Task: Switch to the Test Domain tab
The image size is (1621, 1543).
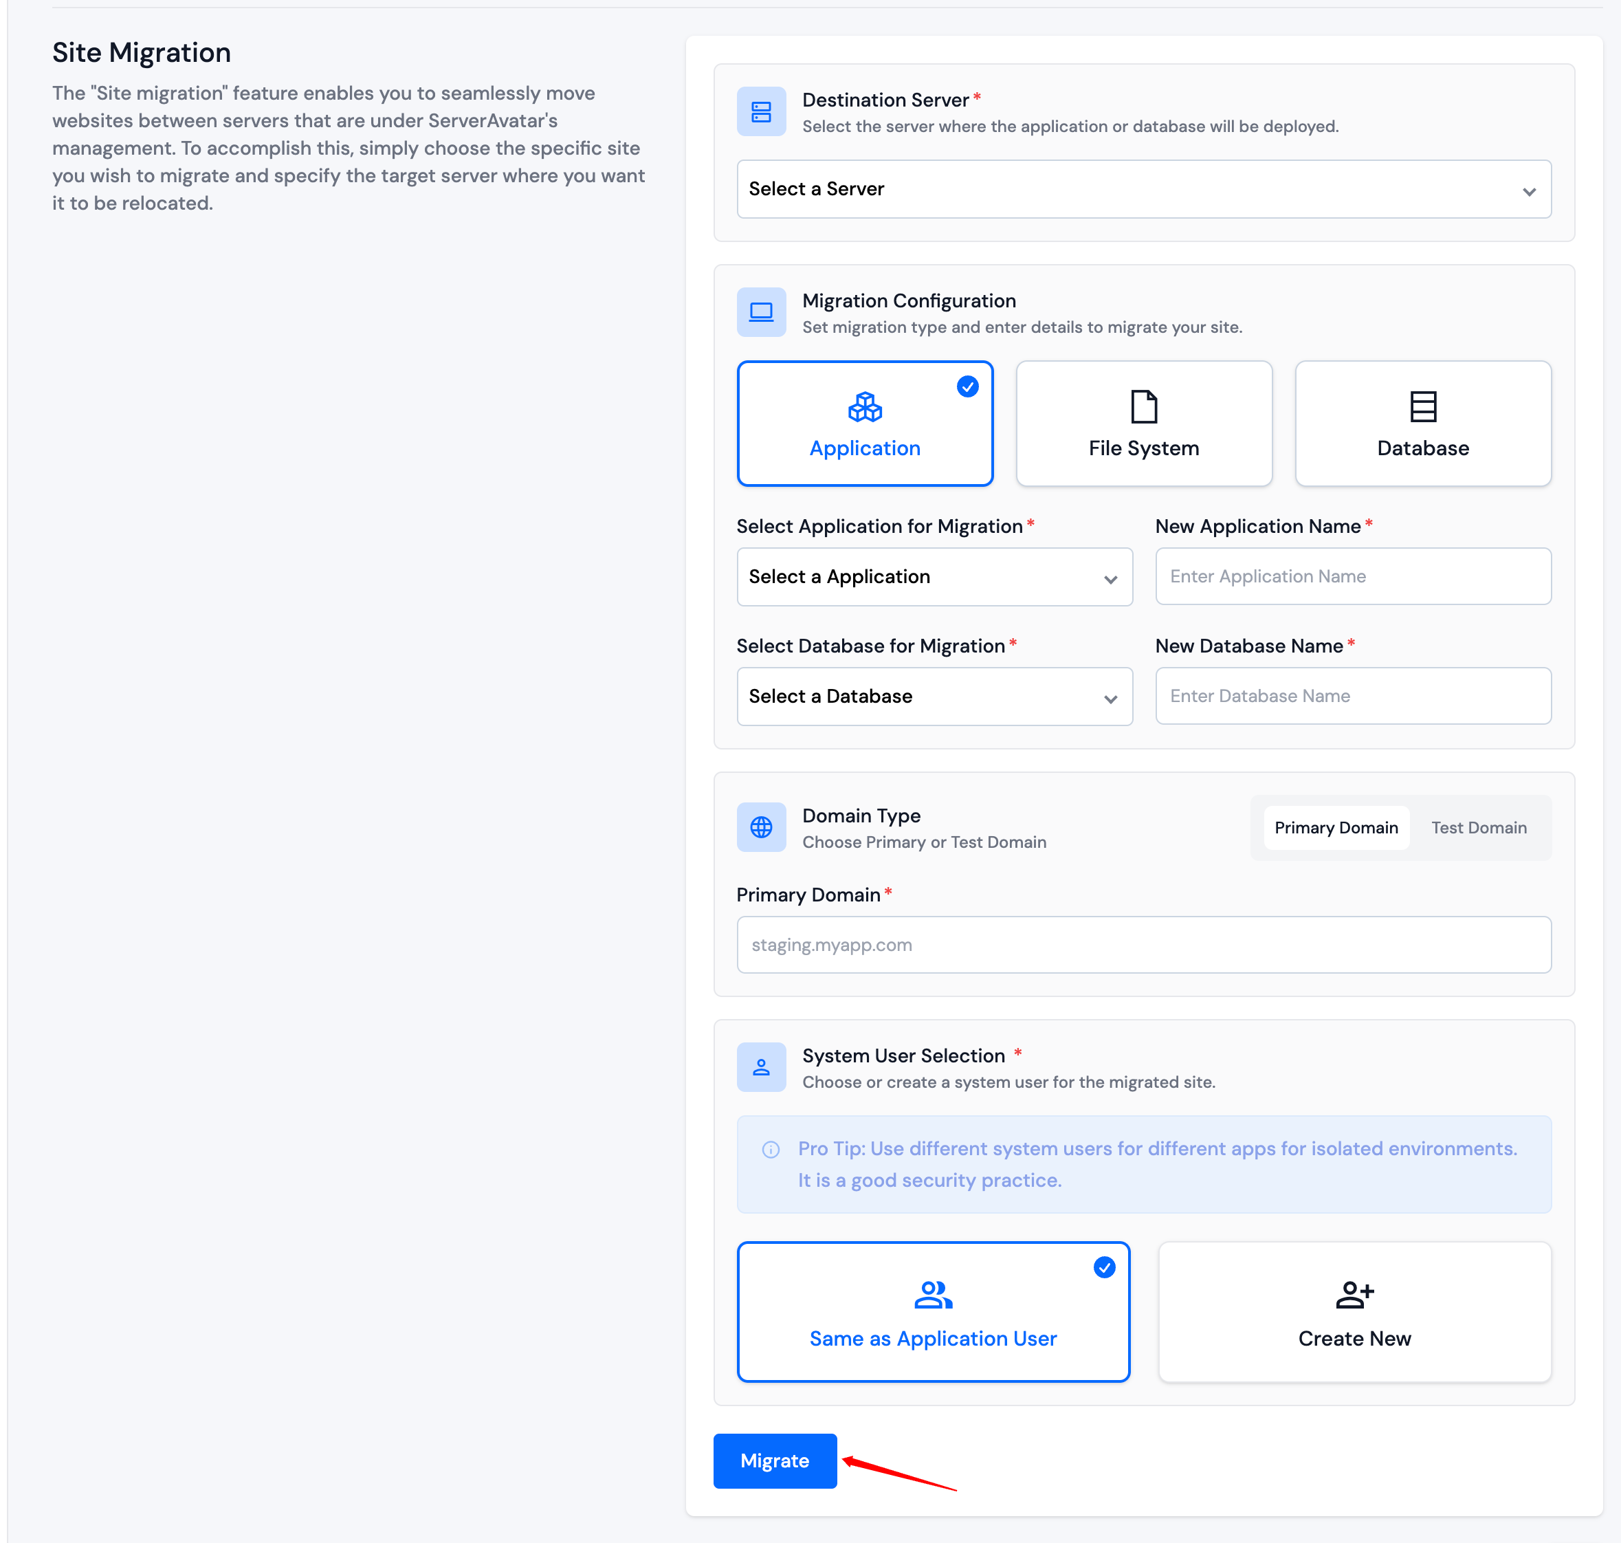Action: (x=1478, y=829)
